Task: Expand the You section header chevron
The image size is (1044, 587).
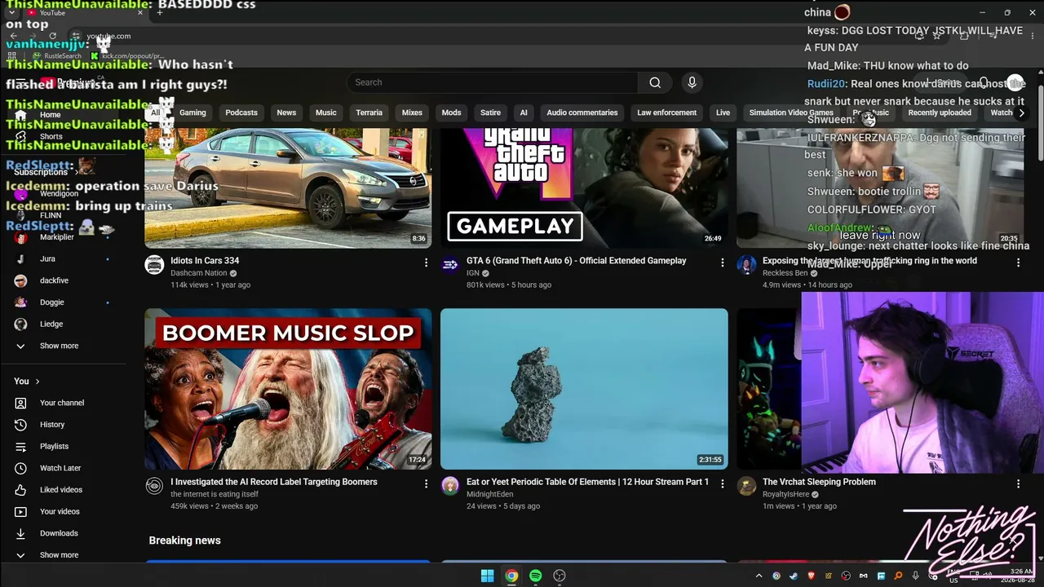Action: click(x=37, y=382)
